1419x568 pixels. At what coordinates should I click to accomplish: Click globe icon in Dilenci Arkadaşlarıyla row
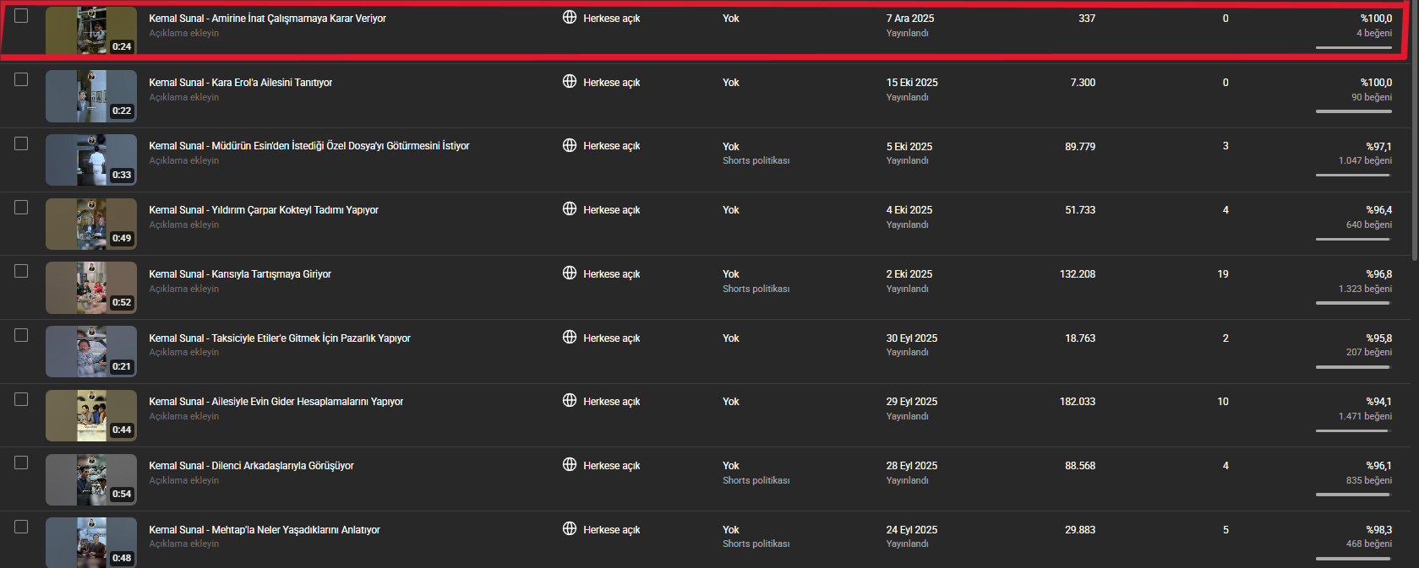pos(570,464)
